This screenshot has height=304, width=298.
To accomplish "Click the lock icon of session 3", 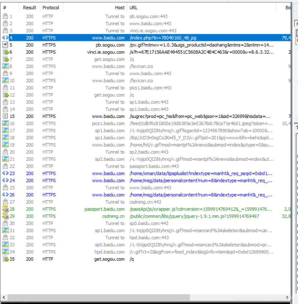I will pyautogui.click(x=5, y=31).
